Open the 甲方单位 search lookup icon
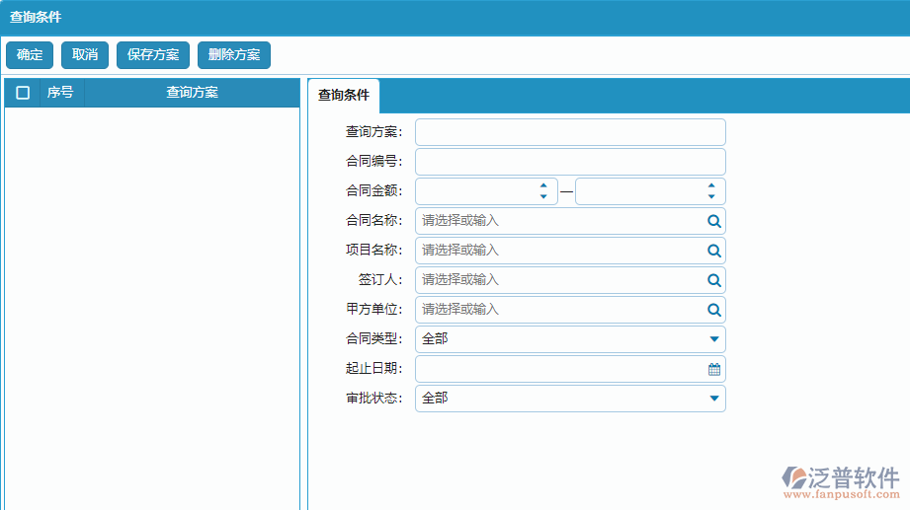This screenshot has width=910, height=510. 713,310
